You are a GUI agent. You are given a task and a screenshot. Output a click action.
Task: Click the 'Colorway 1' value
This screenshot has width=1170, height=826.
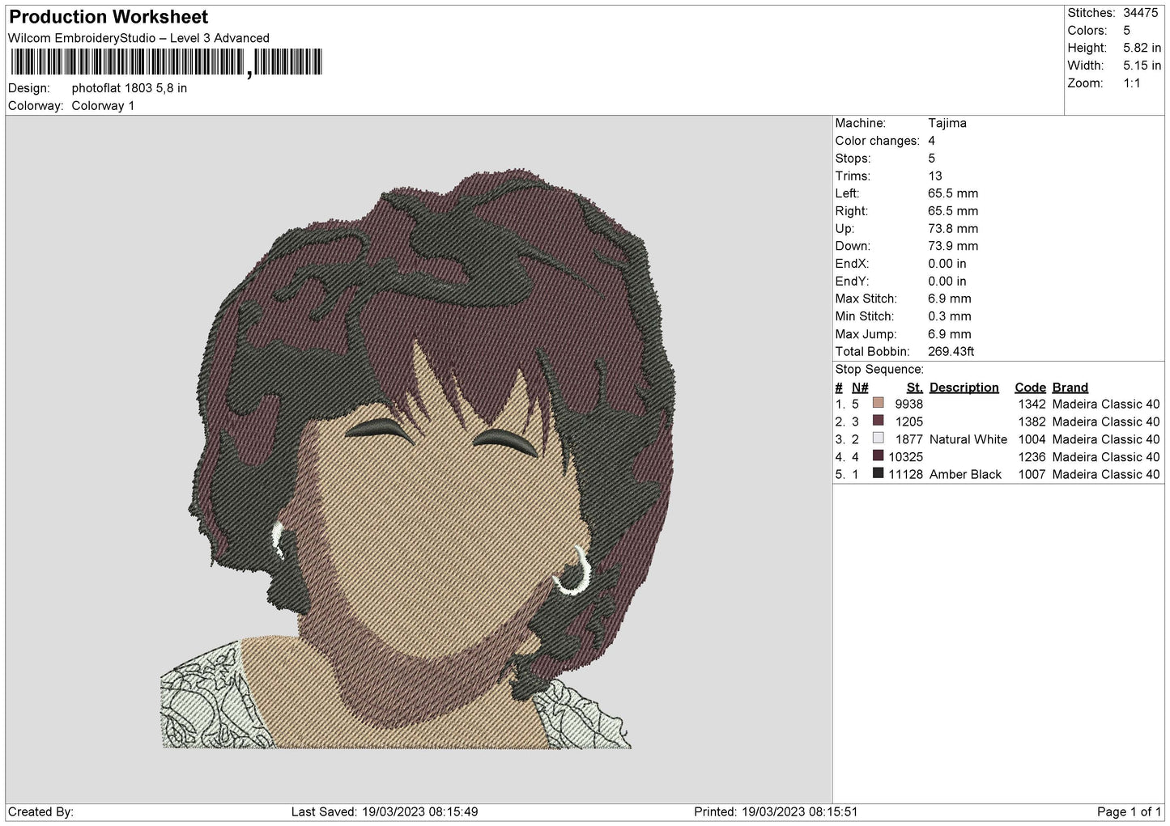pos(103,106)
